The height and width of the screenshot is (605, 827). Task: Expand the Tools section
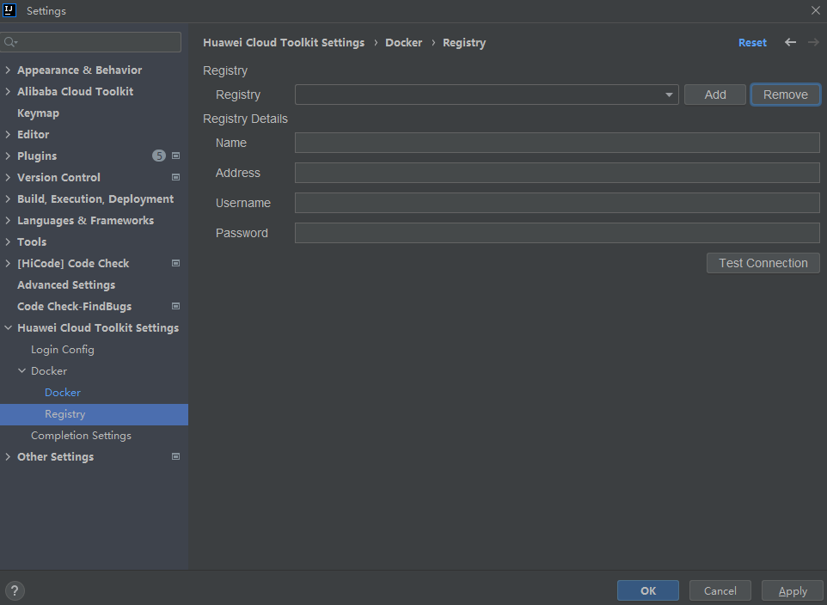8,241
